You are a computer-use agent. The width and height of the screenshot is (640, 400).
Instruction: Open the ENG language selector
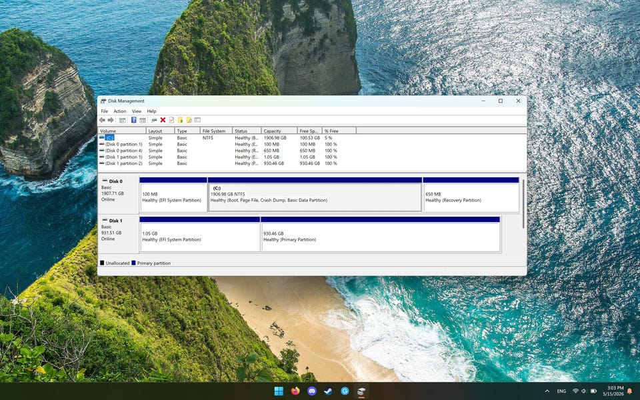(561, 391)
